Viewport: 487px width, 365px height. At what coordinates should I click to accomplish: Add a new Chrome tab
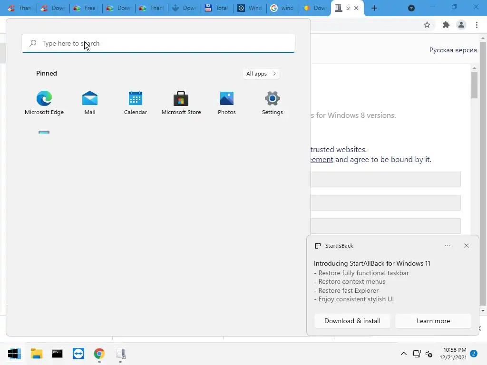pos(374,8)
